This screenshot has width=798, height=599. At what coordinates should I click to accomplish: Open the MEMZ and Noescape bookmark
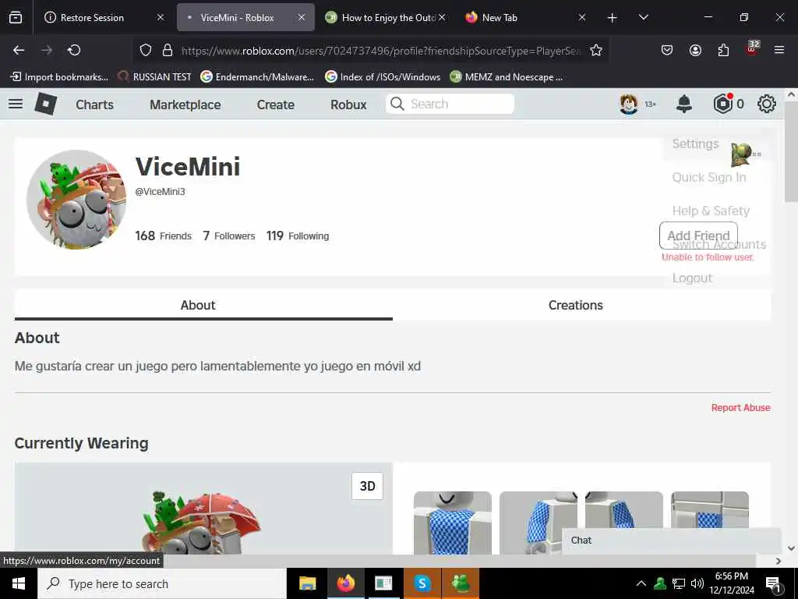[x=507, y=77]
